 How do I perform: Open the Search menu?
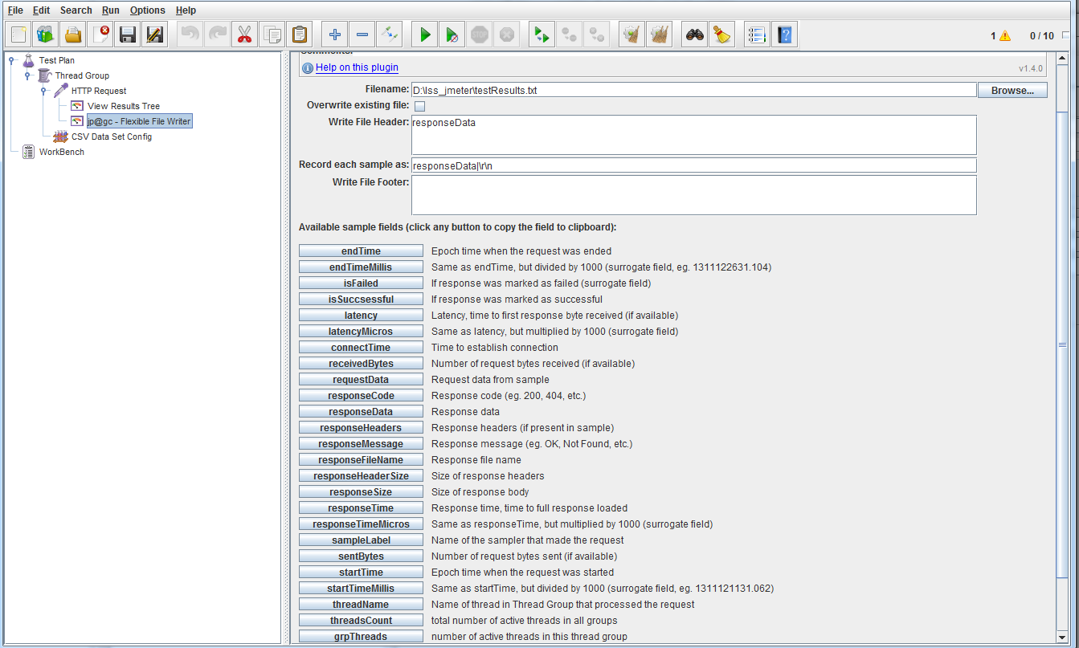pyautogui.click(x=76, y=10)
